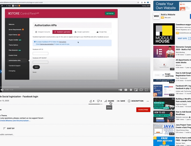Open Welcome in XStore sidebar
Viewport: 191px width, 146px height.
point(11,24)
